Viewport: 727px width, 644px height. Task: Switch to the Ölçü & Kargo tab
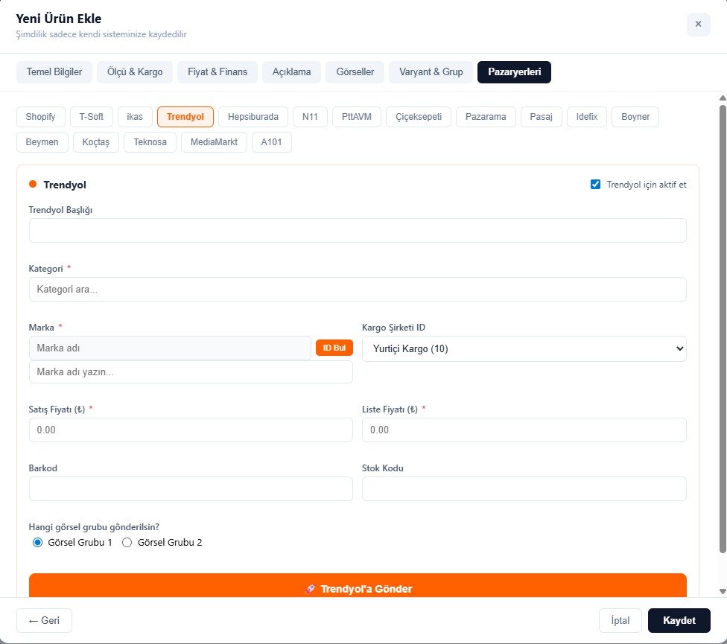tap(135, 71)
